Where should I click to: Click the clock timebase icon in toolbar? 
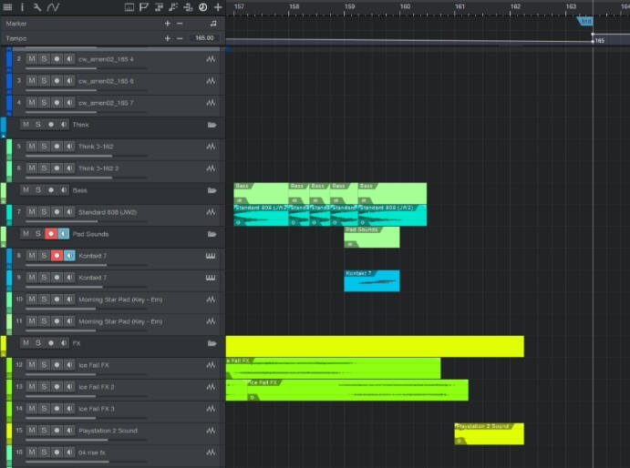click(x=202, y=7)
